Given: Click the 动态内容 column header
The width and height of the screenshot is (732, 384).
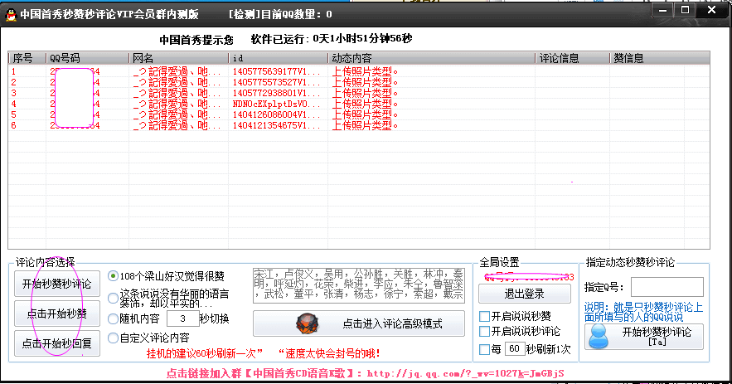Looking at the screenshot, I should pyautogui.click(x=431, y=58).
